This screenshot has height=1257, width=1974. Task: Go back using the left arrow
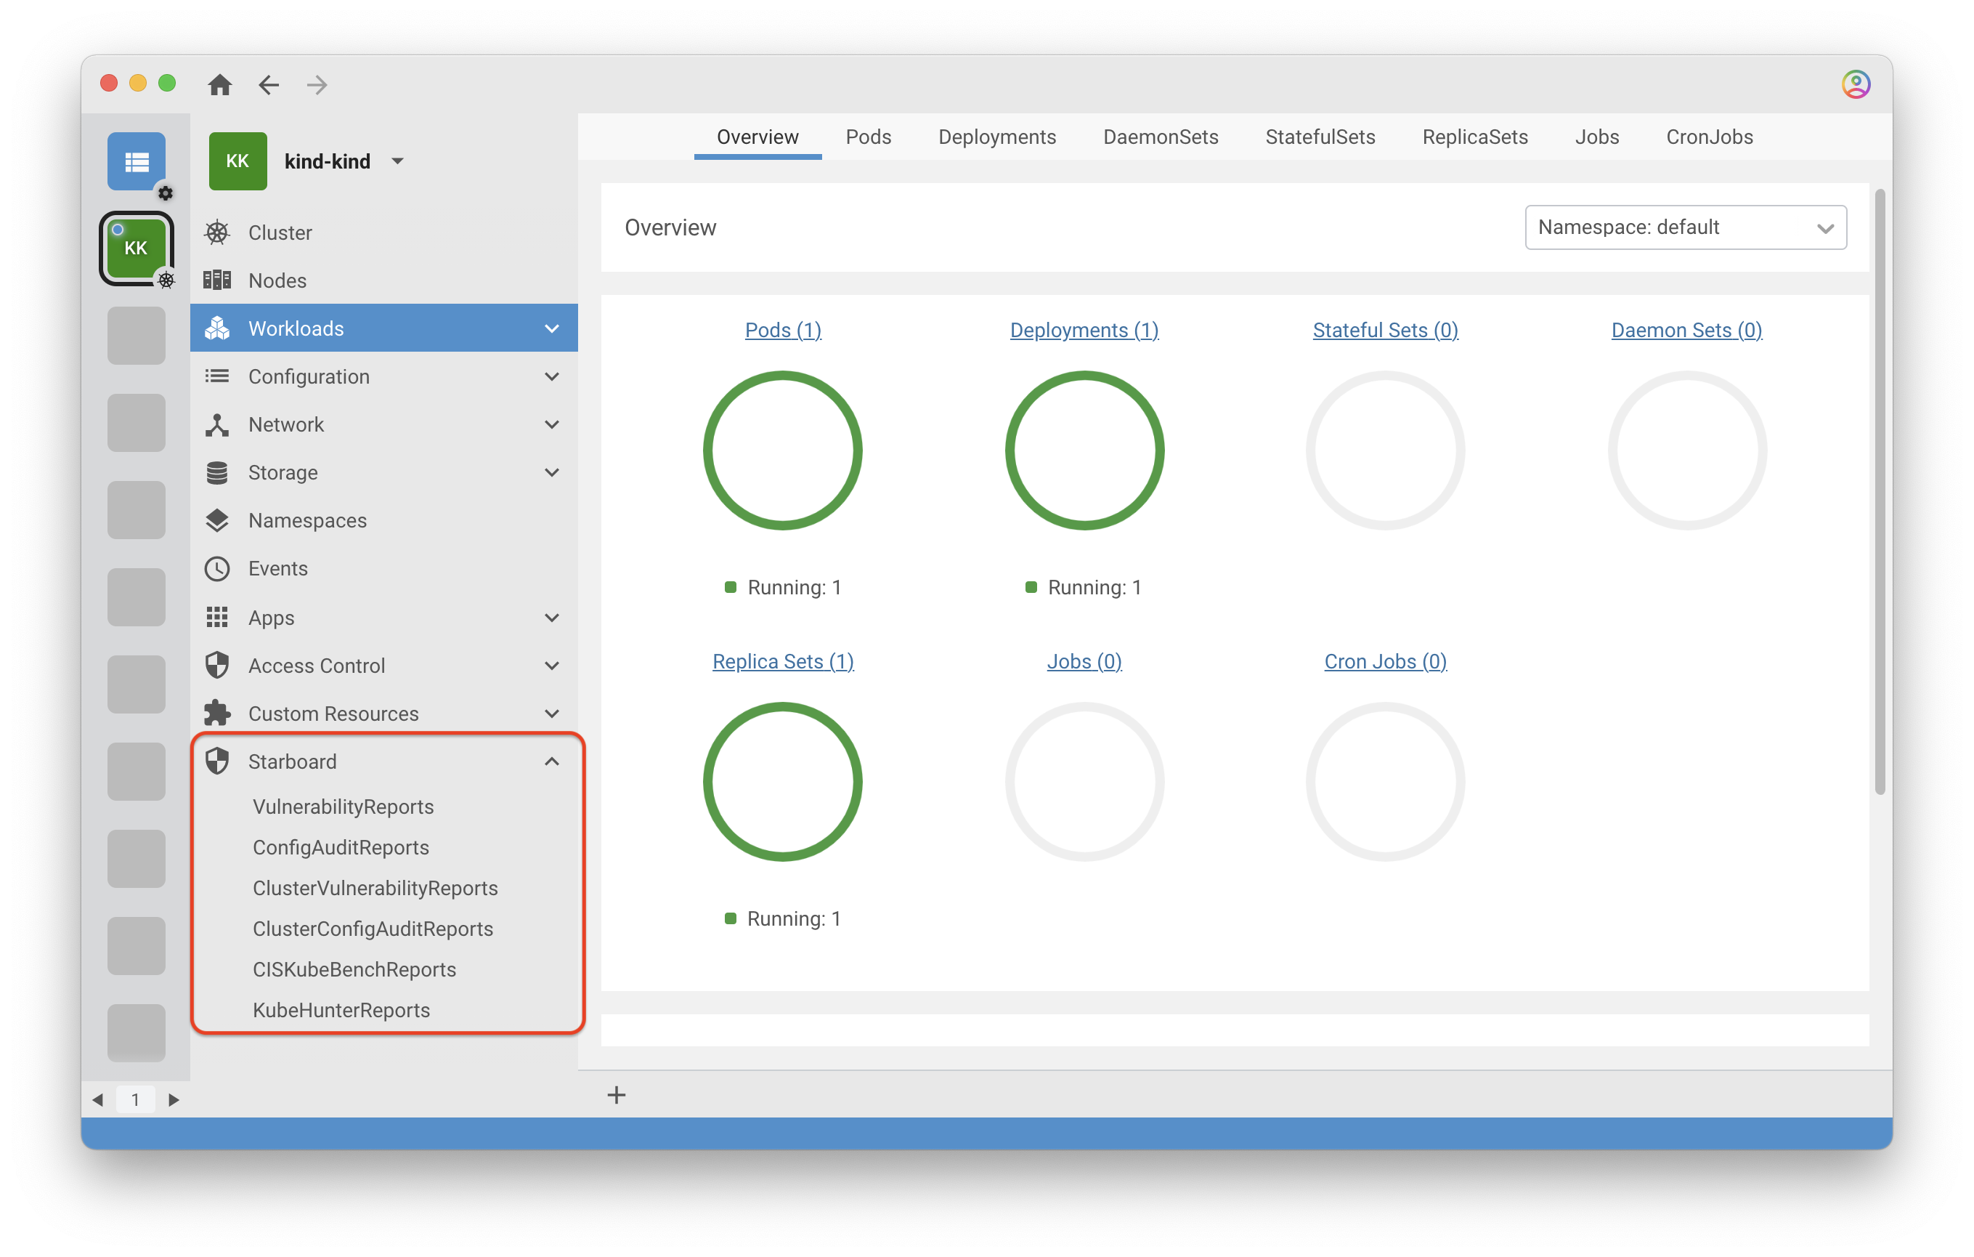(269, 84)
